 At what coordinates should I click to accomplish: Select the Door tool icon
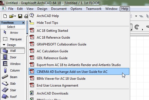click(5, 57)
